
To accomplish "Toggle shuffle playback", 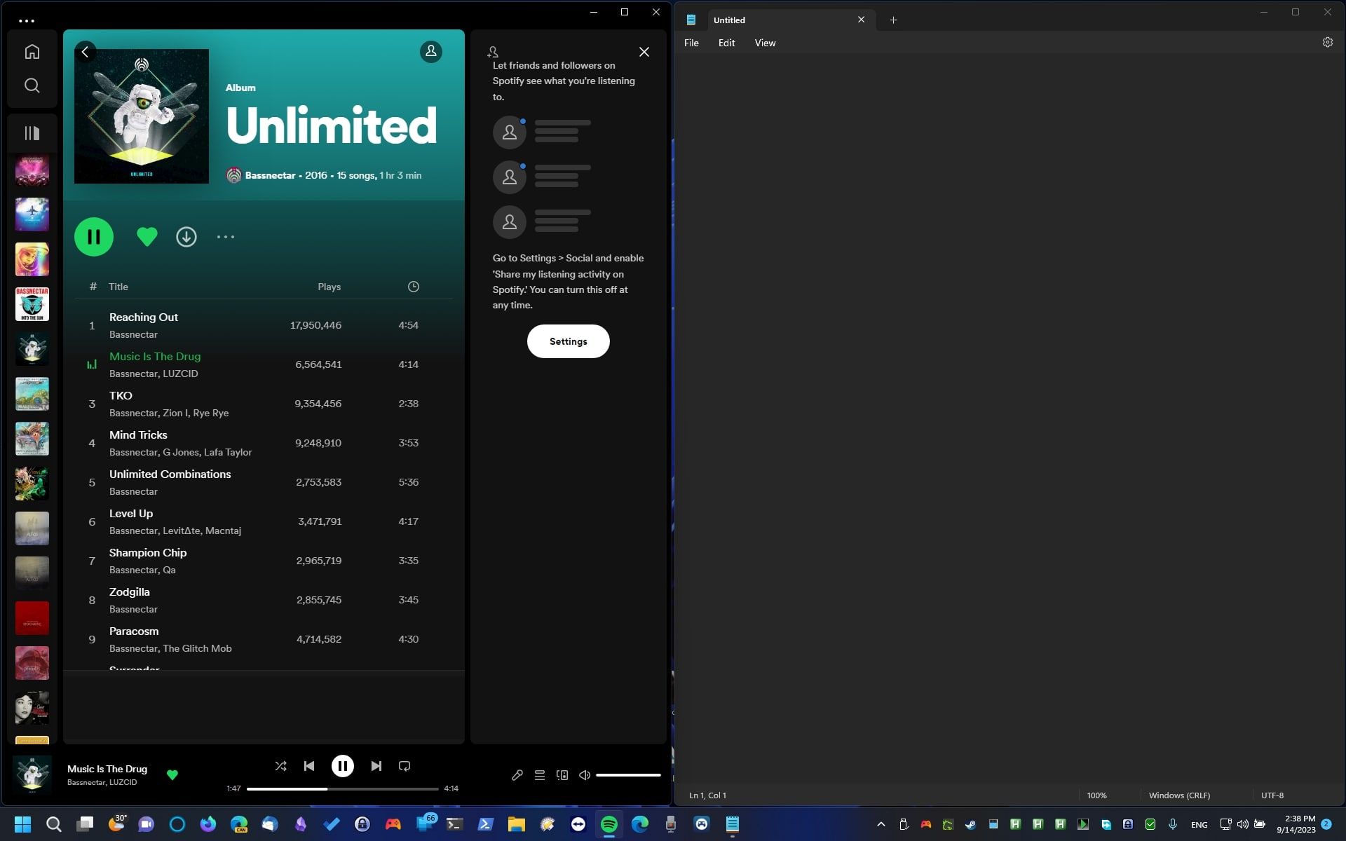I will pos(280,766).
